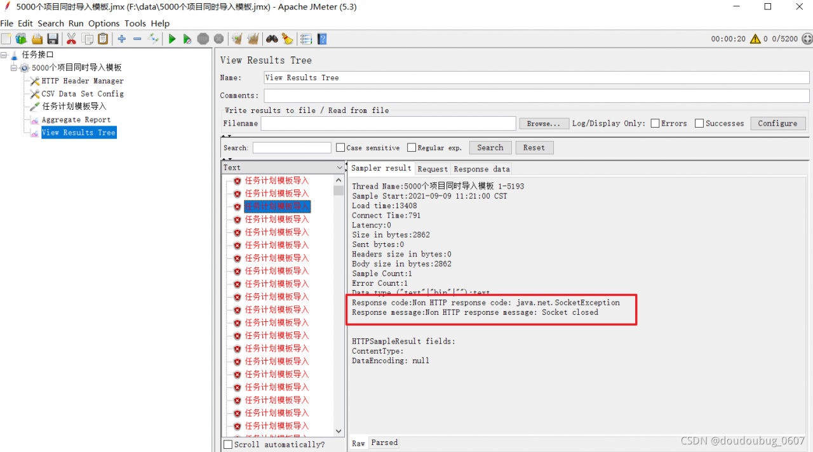
Task: Click the Save test plan floppy icon
Action: (53, 39)
